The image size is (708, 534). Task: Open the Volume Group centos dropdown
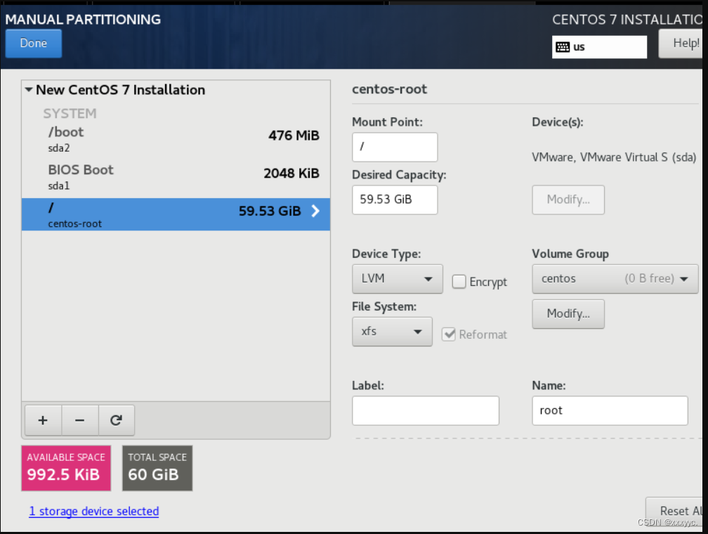click(x=615, y=279)
